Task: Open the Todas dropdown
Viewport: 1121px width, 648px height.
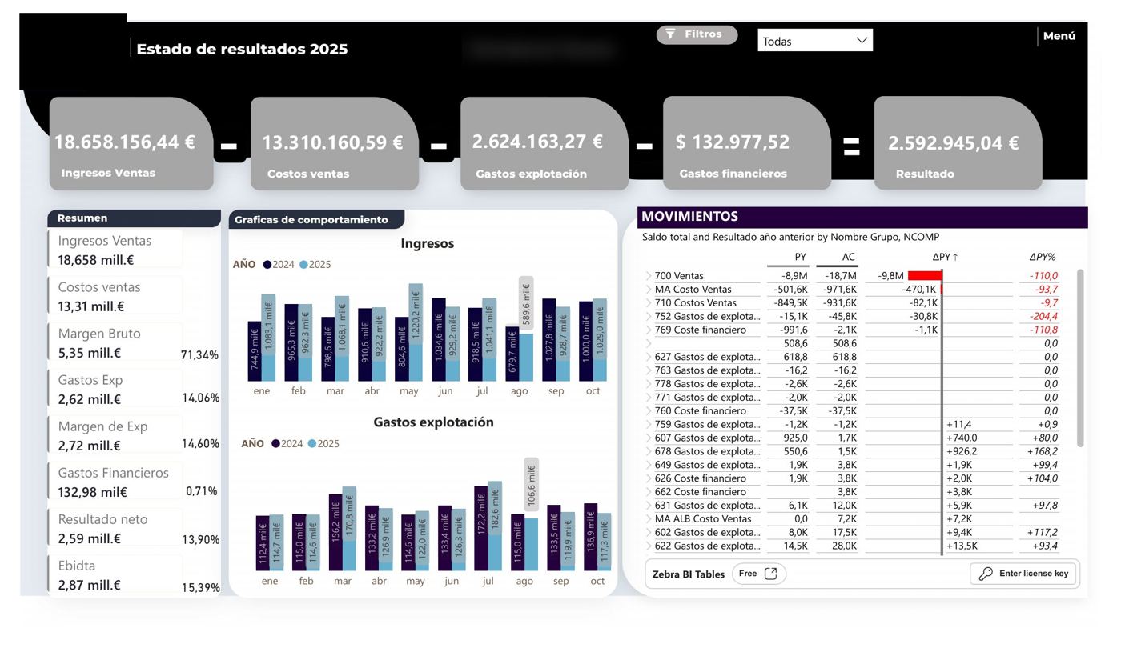Action: pos(815,40)
